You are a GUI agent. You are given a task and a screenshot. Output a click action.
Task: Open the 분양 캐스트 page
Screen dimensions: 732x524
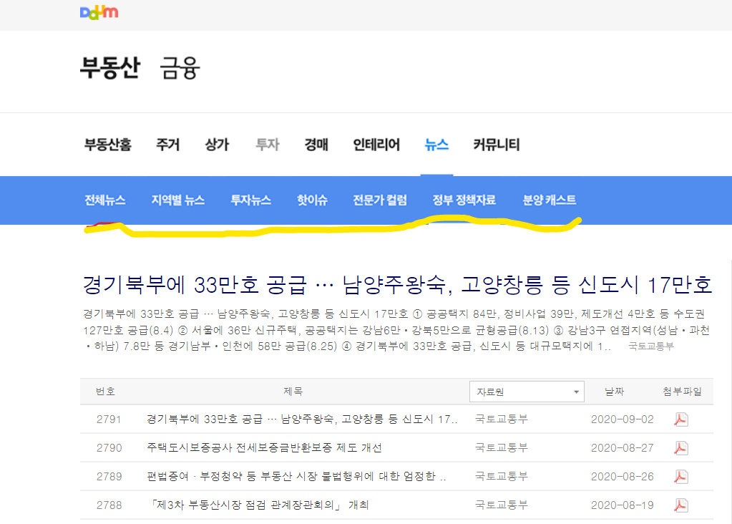click(x=549, y=200)
